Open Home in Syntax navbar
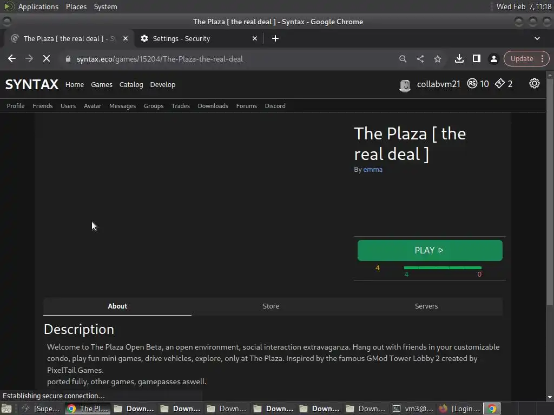Viewport: 554px width, 415px height. click(75, 85)
